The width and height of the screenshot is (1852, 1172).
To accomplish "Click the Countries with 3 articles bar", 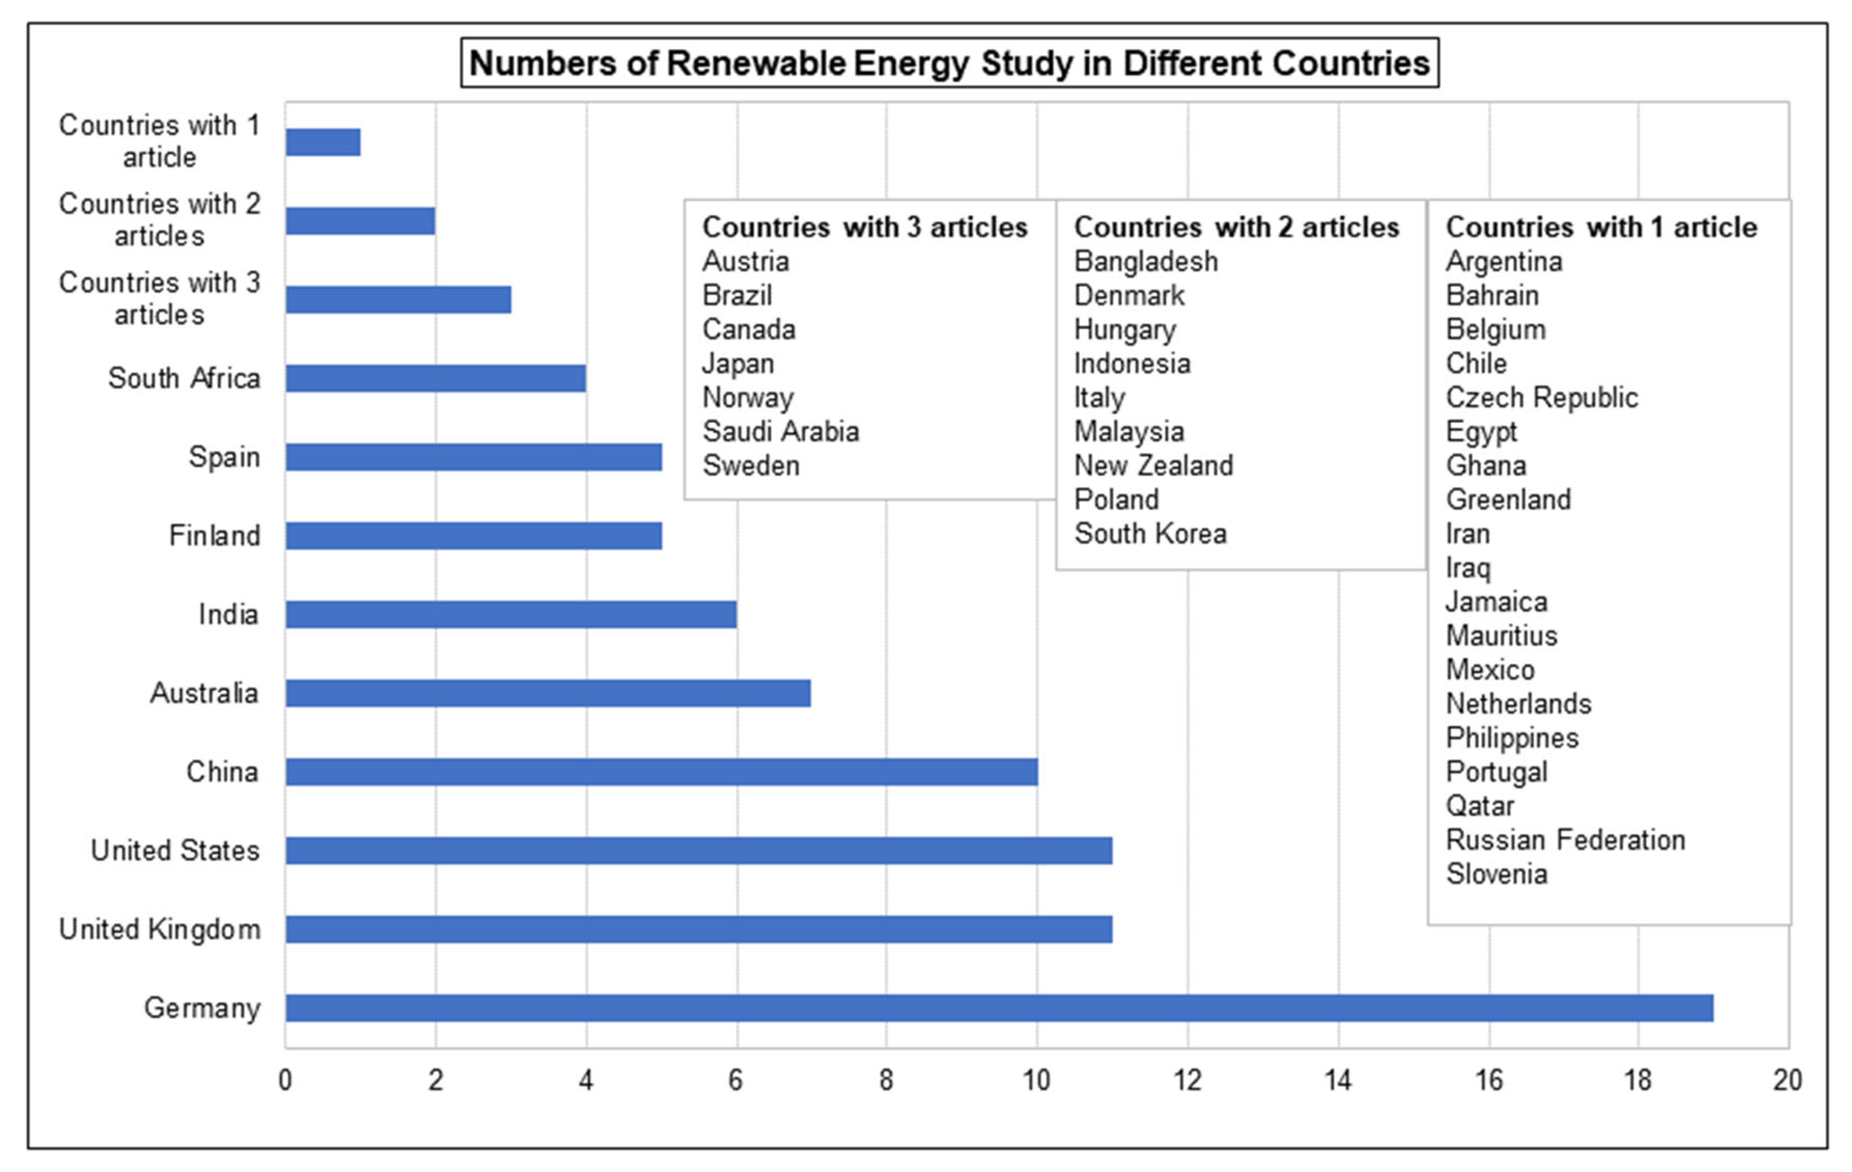I will (x=397, y=299).
